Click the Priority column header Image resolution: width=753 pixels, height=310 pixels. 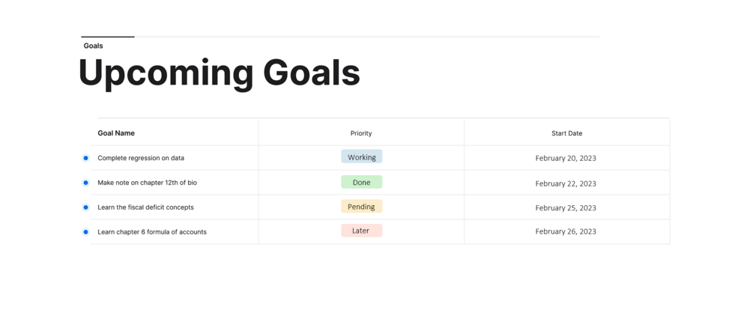coord(361,133)
